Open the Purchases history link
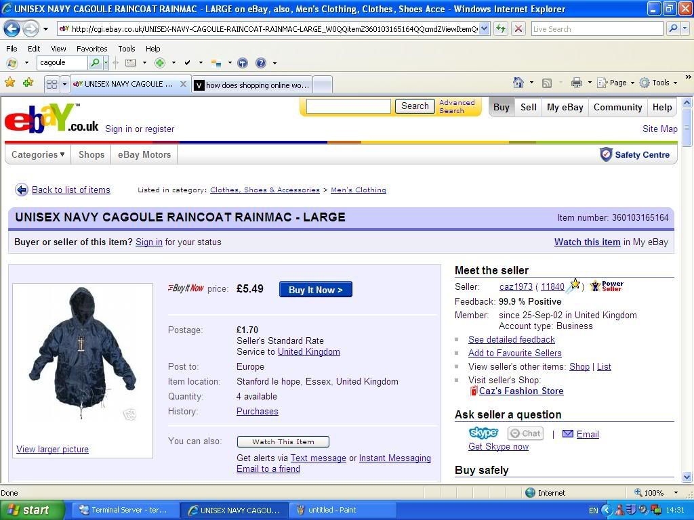 (257, 411)
